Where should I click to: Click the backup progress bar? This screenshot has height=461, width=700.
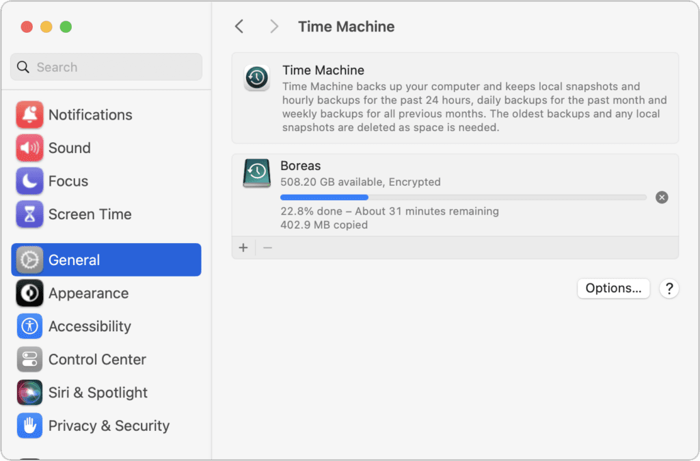tap(461, 197)
